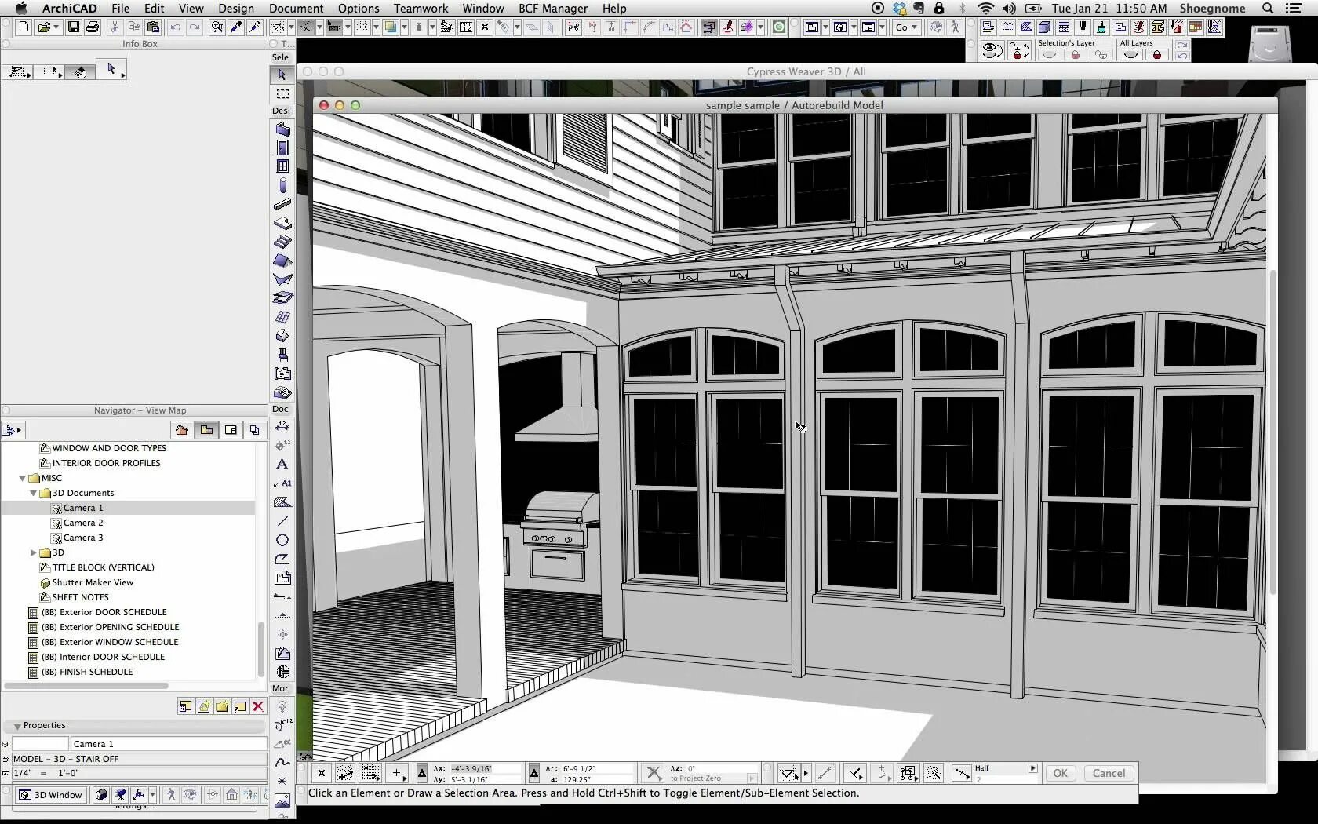Click inside the Δx coordinate input field
This screenshot has height=824, width=1318.
coord(471,767)
